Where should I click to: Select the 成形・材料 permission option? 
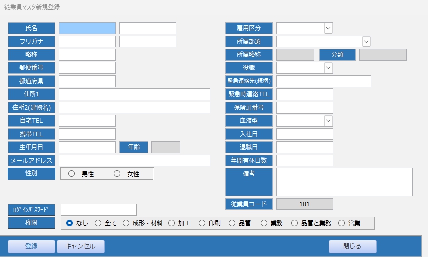click(x=126, y=223)
